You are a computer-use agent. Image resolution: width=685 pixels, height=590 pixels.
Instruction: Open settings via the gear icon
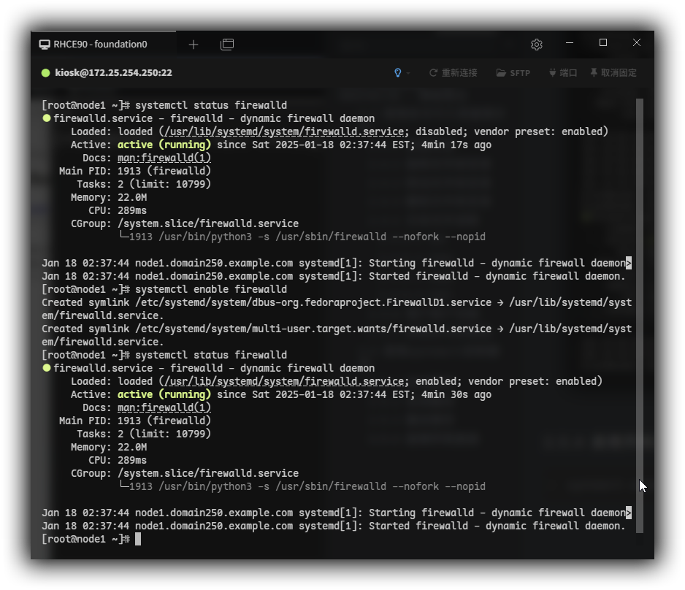click(x=537, y=45)
